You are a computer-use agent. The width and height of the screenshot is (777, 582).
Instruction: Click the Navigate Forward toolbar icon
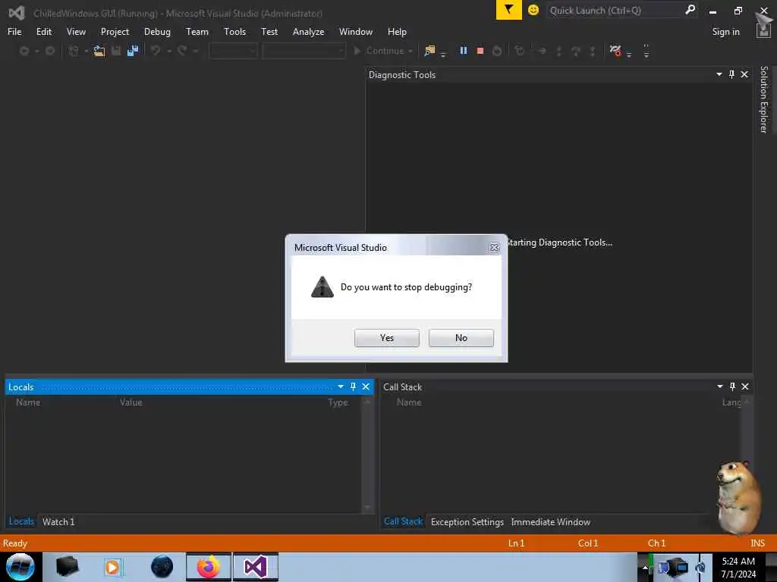49,51
